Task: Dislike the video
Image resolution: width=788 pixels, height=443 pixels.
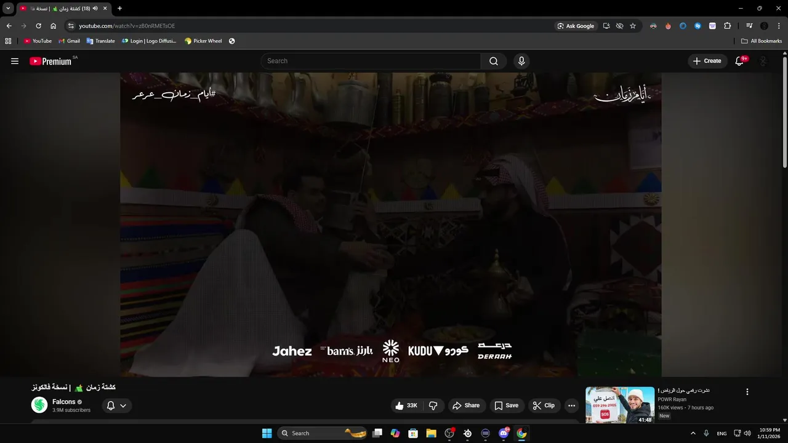Action: point(433,405)
